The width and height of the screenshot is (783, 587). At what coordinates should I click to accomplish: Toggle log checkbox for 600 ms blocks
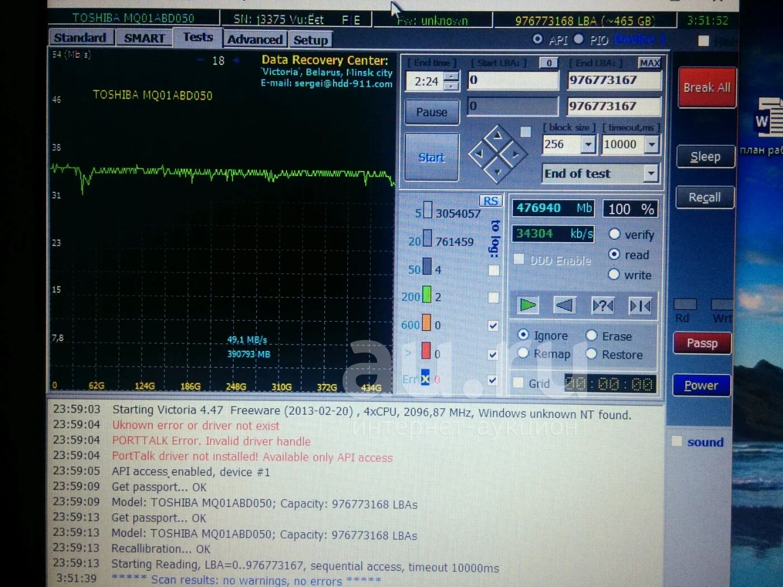[493, 325]
